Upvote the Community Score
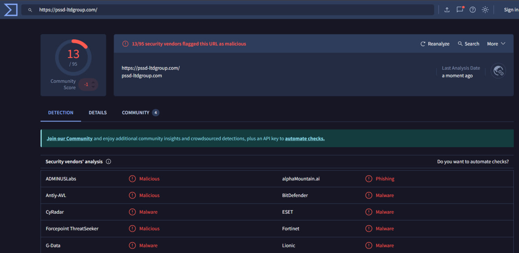519x253 pixels. 92,82
